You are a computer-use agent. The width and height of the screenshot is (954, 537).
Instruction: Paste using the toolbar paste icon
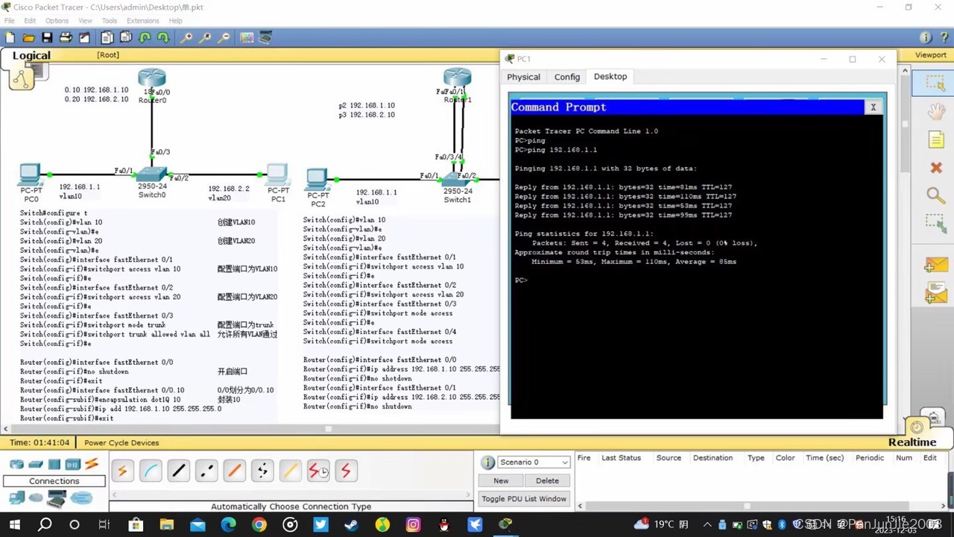coord(126,37)
